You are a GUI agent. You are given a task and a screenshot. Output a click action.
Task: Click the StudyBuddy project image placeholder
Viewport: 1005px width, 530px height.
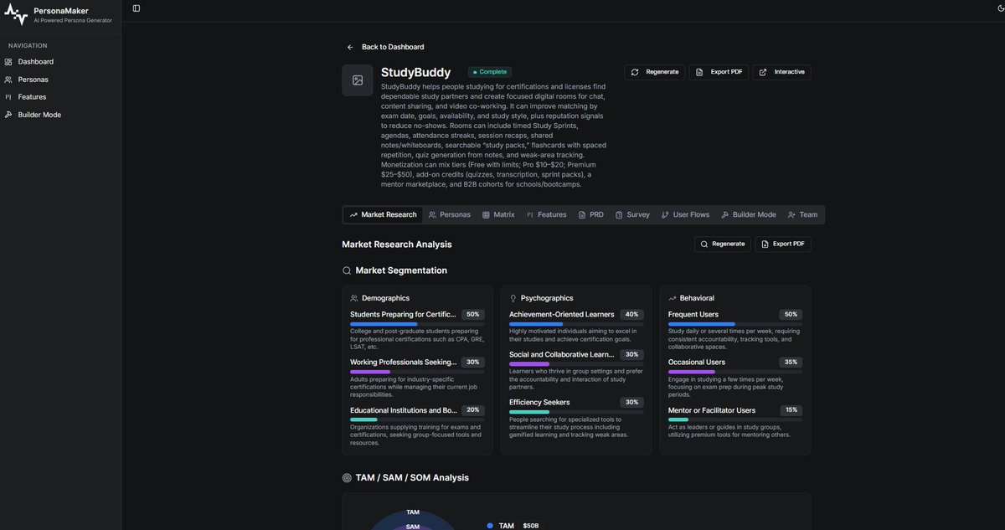(x=358, y=80)
